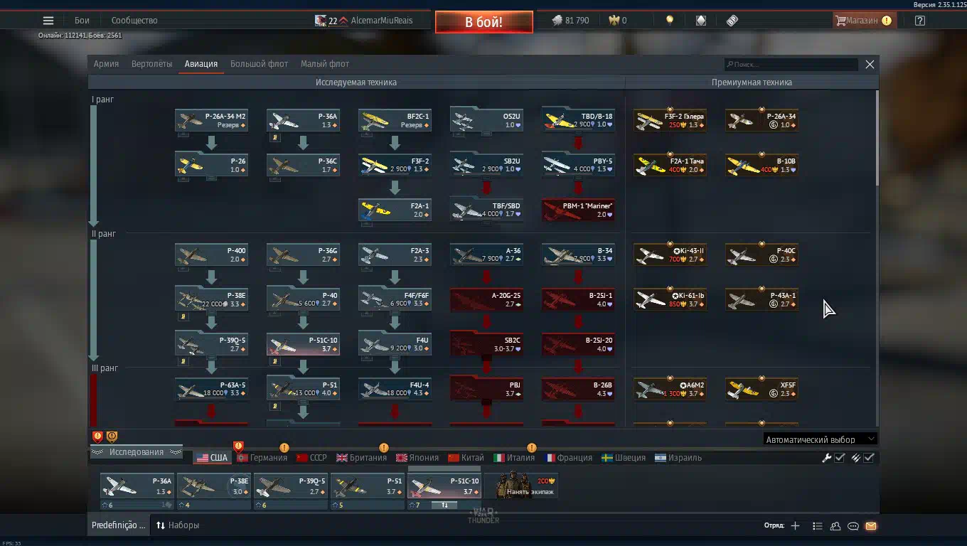Open the inventory crate icon in top bar

click(701, 21)
